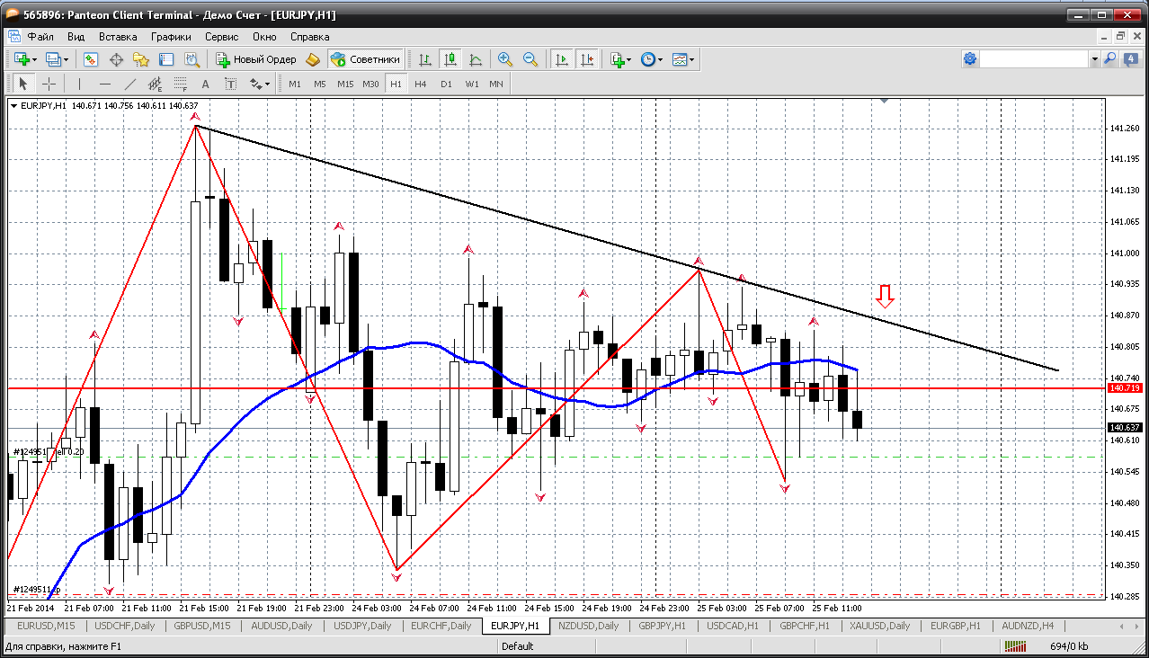
Task: Expand the search box dropdown arrow
Action: (x=1094, y=59)
